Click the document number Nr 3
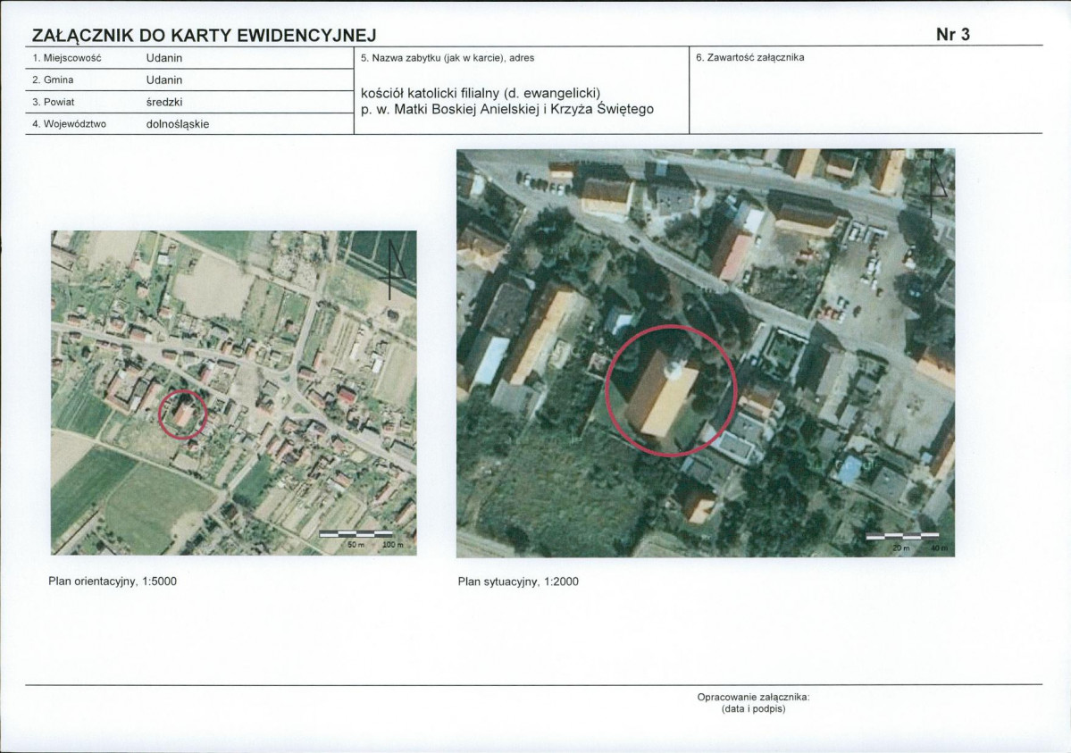 click(953, 34)
